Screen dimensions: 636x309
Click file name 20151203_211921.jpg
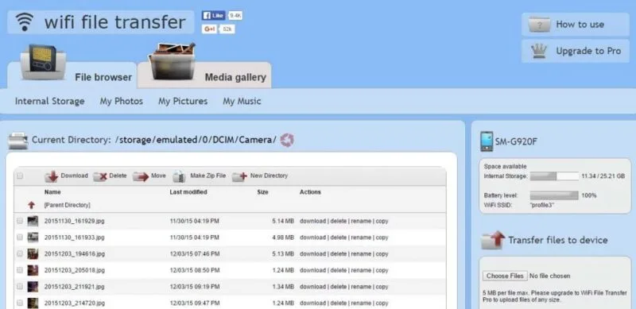coord(74,287)
